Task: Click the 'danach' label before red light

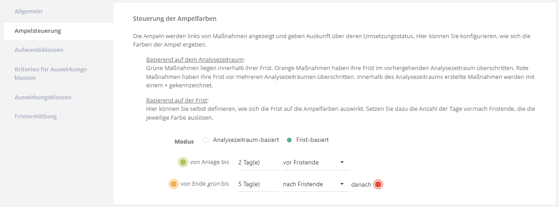Action: click(x=361, y=184)
